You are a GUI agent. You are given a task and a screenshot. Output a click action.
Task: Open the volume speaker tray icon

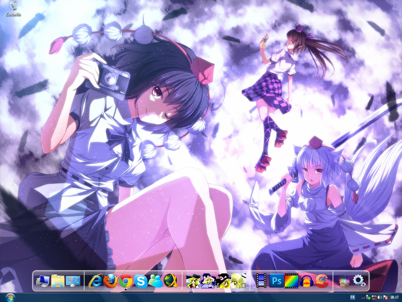coord(380,297)
